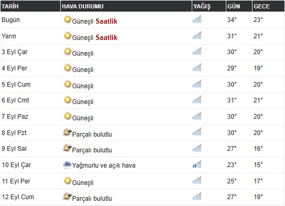Select the YAĞIŞ column header
This screenshot has height=206, width=285.
[209, 6]
